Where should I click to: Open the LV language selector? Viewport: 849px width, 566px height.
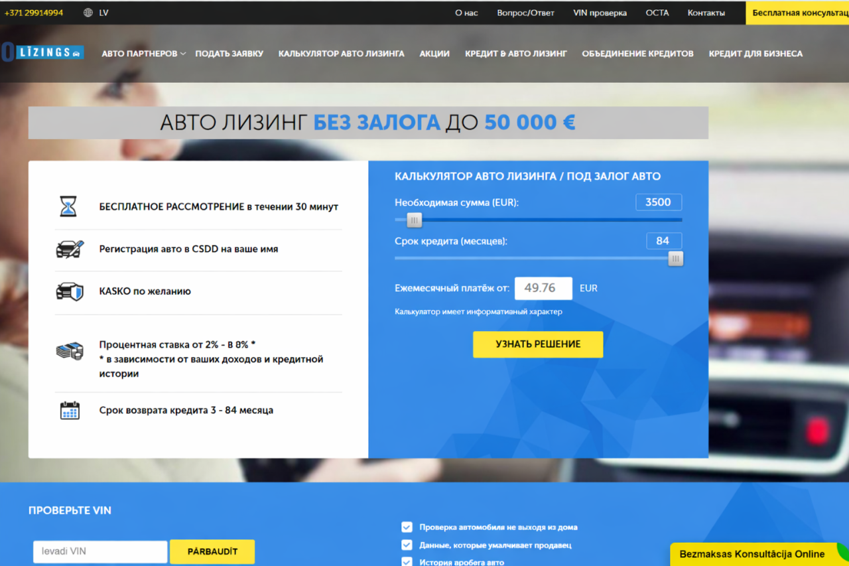click(x=103, y=13)
